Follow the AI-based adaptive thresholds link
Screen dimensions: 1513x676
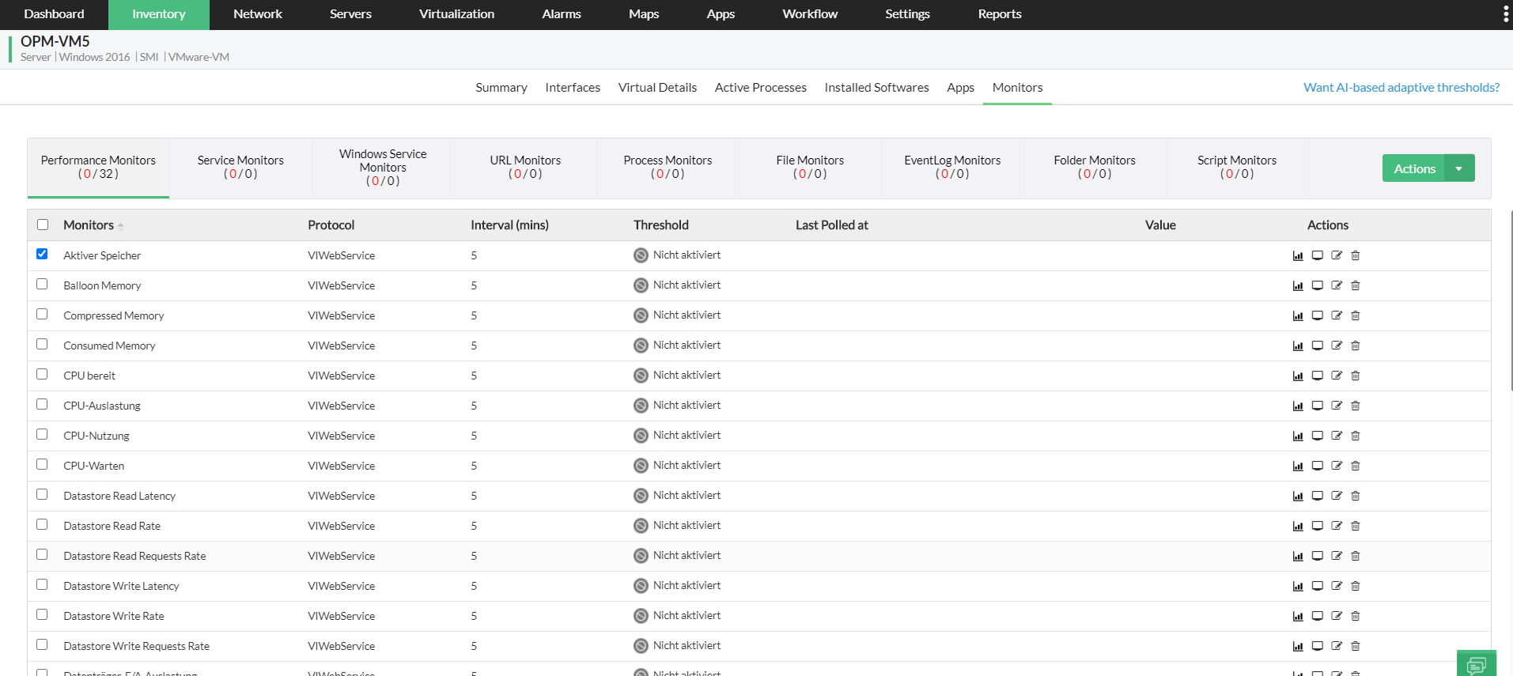[x=1401, y=88]
